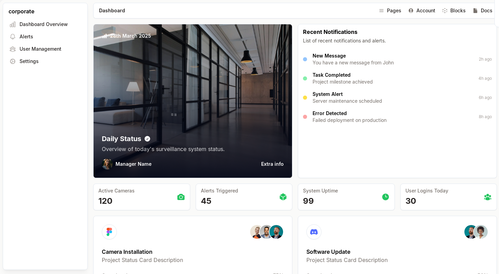Click the Manager Name avatar photo
499x274 pixels.
pos(107,164)
